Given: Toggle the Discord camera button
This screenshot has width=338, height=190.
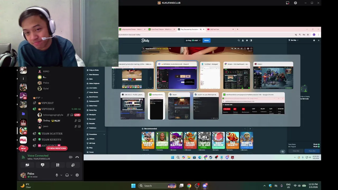Looking at the screenshot, I should click(27, 165).
